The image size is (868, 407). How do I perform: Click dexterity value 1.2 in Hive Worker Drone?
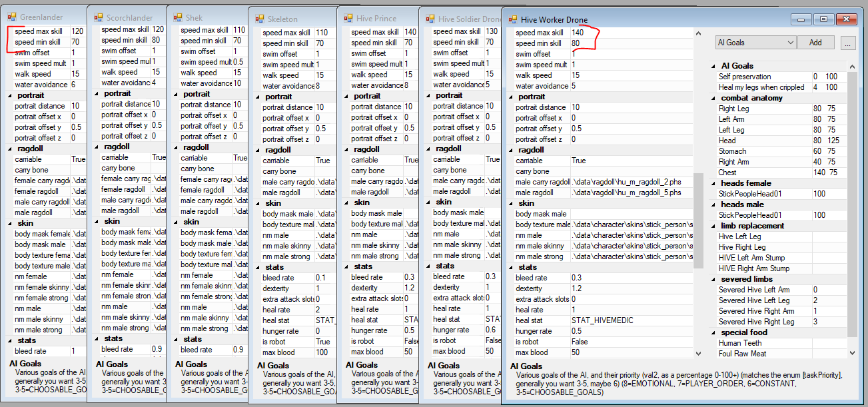coord(631,288)
